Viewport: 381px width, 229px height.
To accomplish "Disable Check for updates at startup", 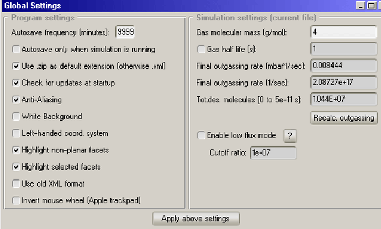I will pyautogui.click(x=16, y=83).
